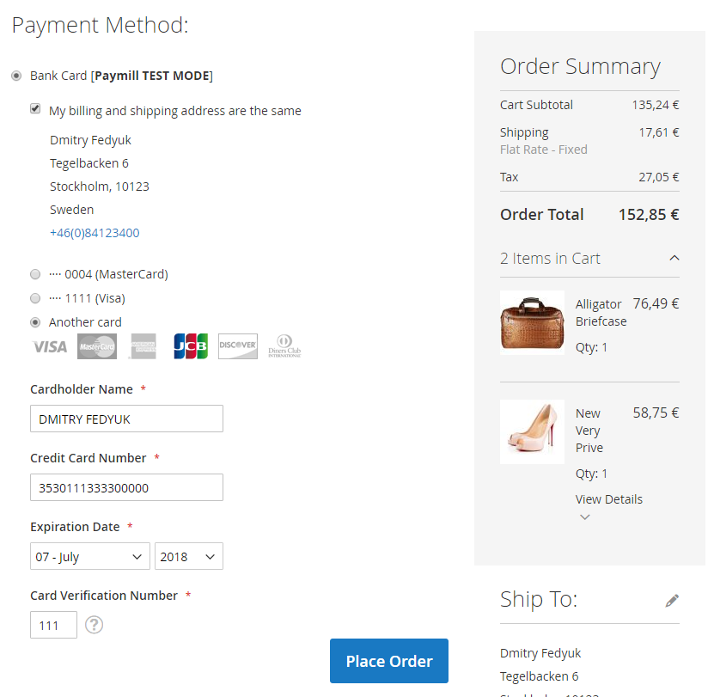
Task: Click the Visa card logo
Action: (50, 347)
